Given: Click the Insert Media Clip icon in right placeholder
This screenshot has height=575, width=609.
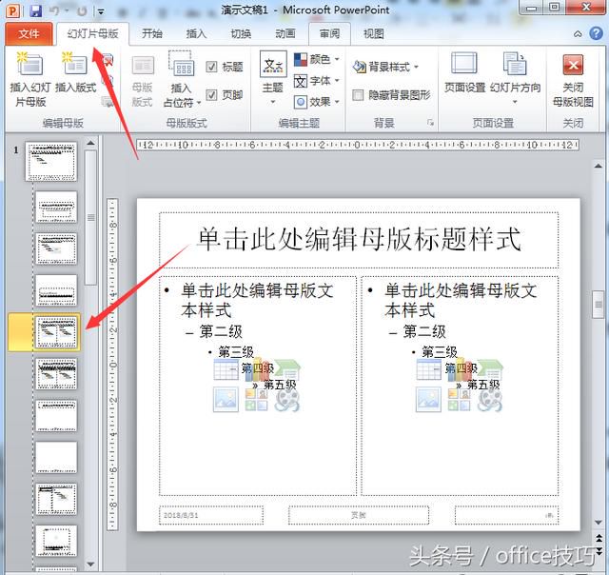Looking at the screenshot, I should pos(490,400).
